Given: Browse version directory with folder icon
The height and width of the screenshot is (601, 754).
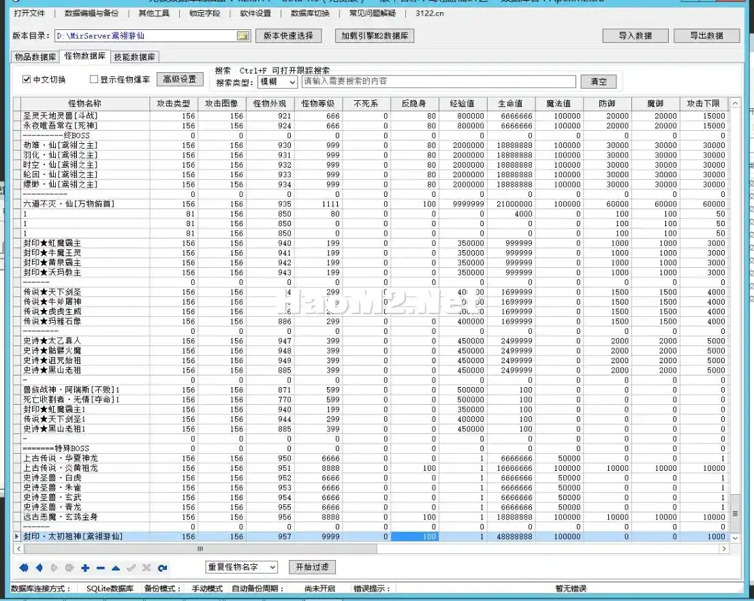Looking at the screenshot, I should pyautogui.click(x=243, y=35).
